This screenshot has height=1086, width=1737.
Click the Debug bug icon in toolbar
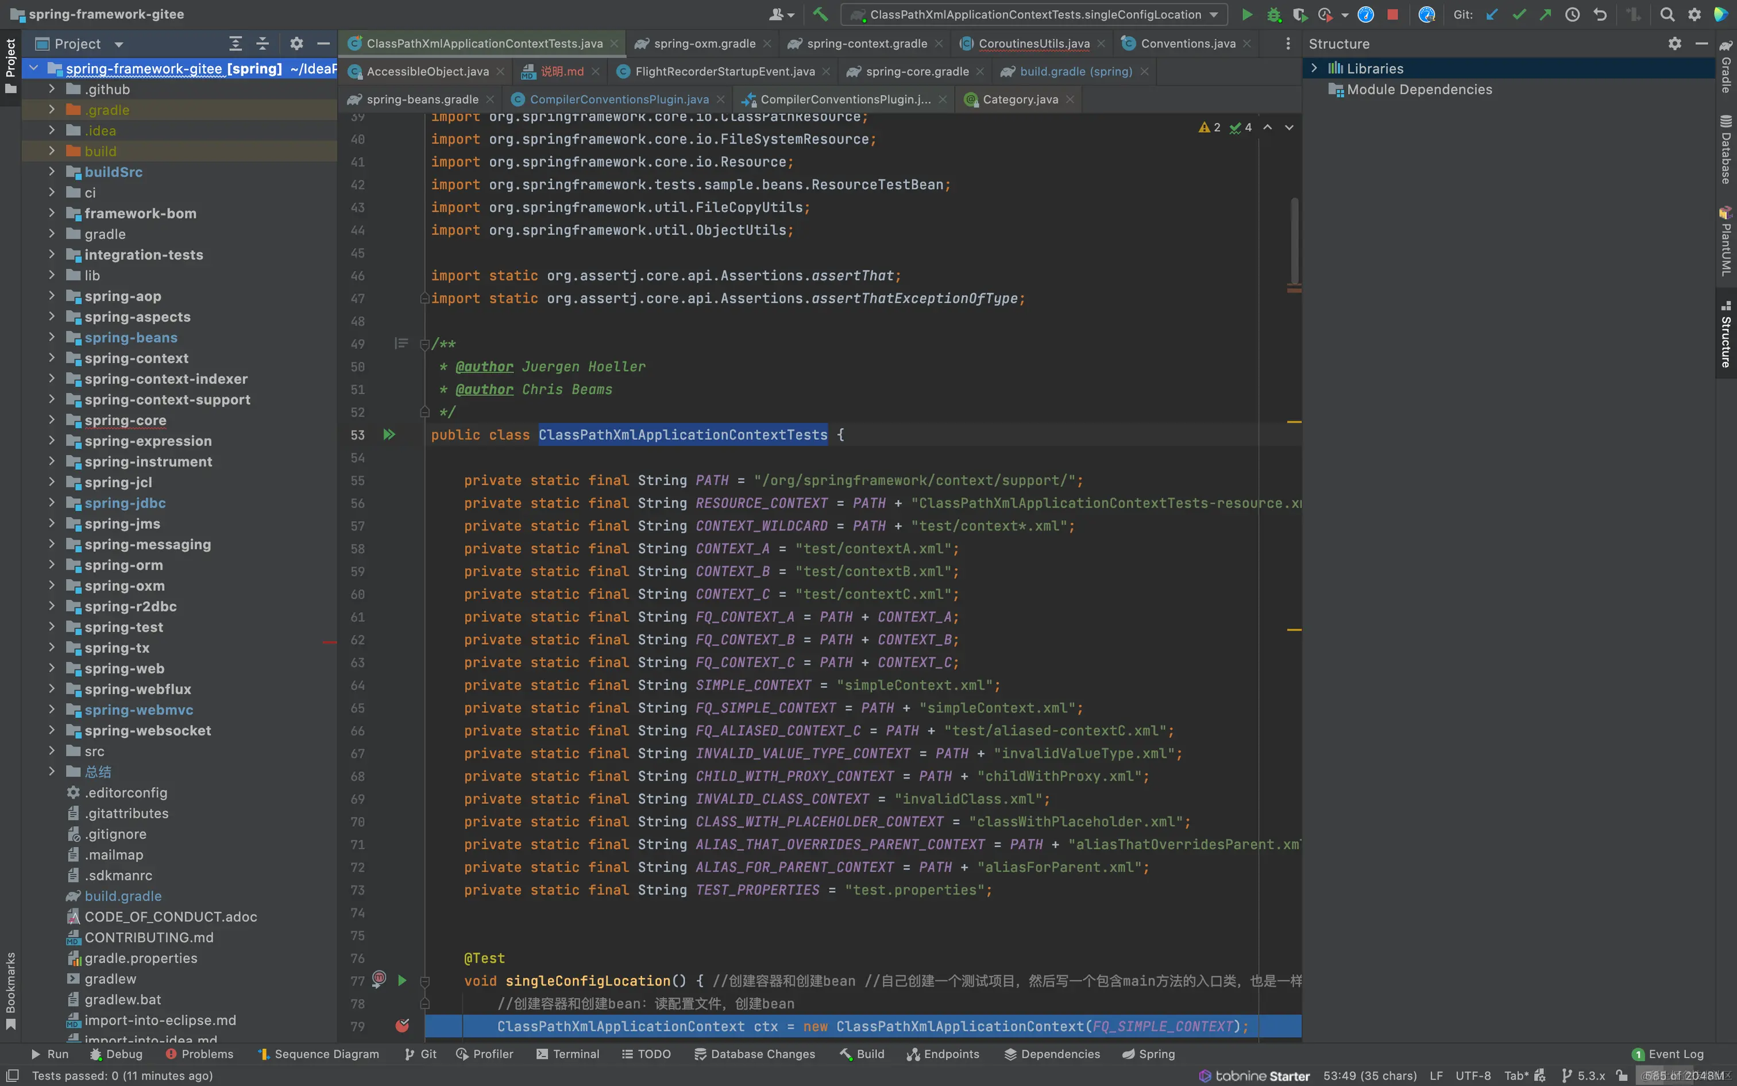[x=1273, y=14]
